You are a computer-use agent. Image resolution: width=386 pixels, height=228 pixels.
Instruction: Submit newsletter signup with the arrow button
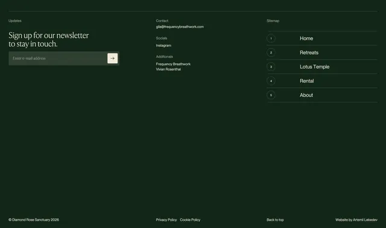pos(113,58)
